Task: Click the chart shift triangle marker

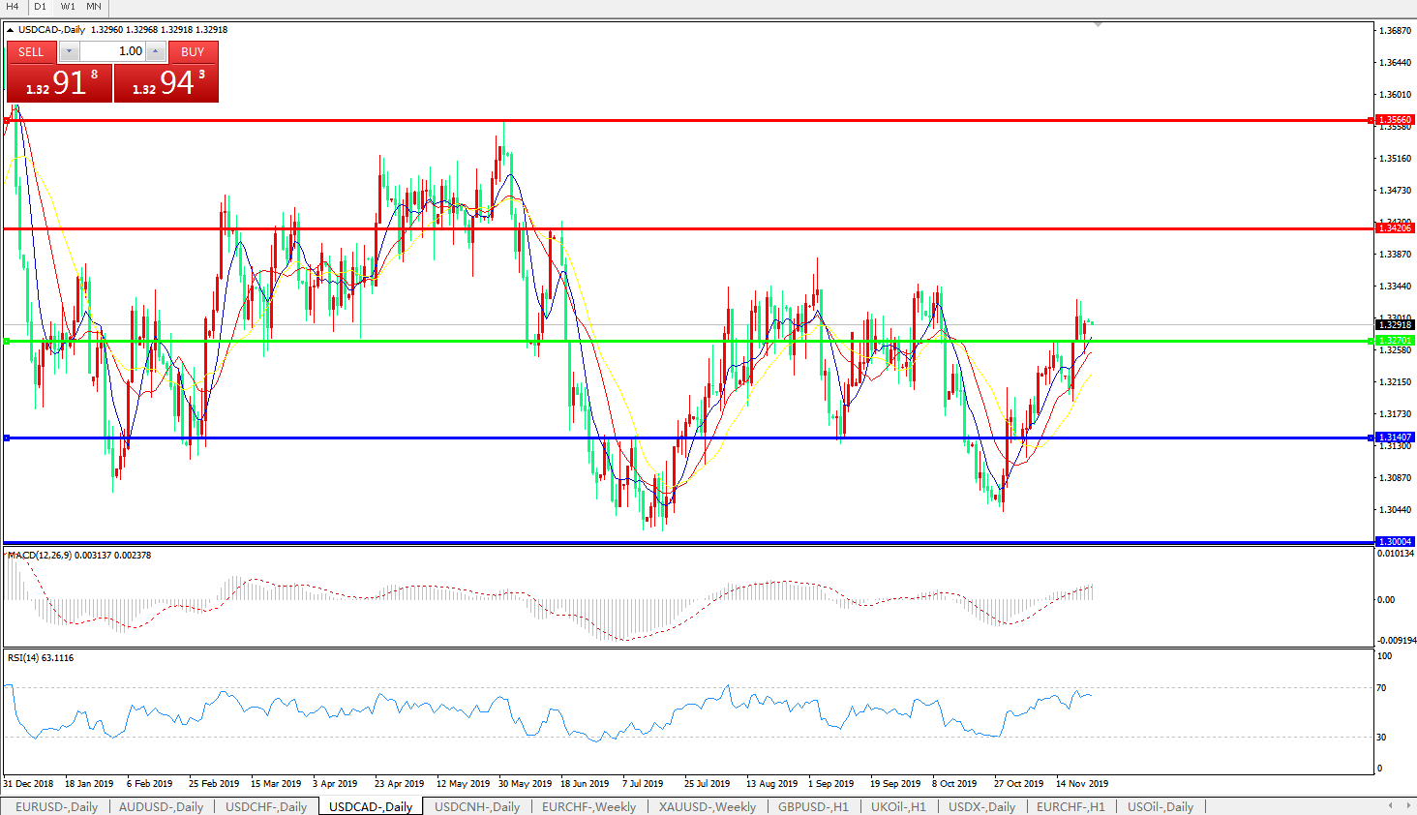Action: (x=1098, y=24)
